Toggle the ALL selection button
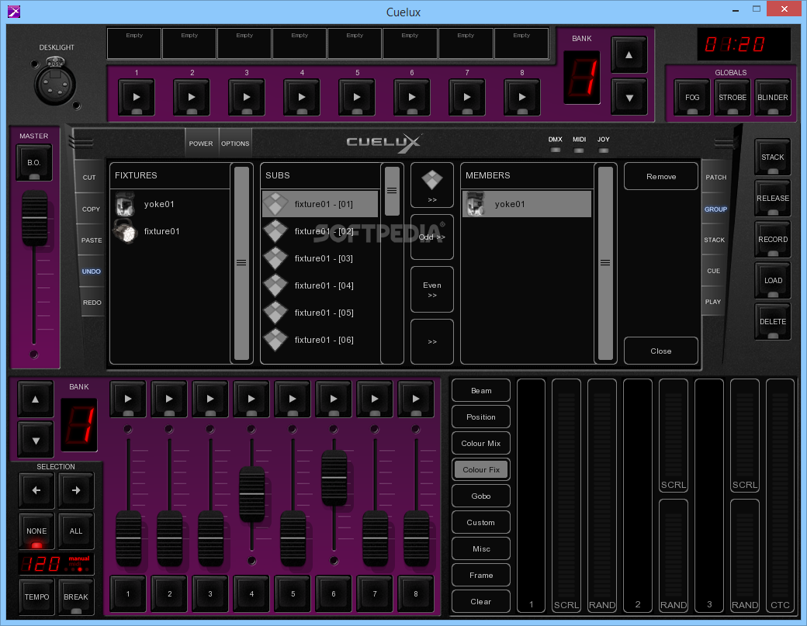Screen dimensions: 807x626 click(x=76, y=531)
